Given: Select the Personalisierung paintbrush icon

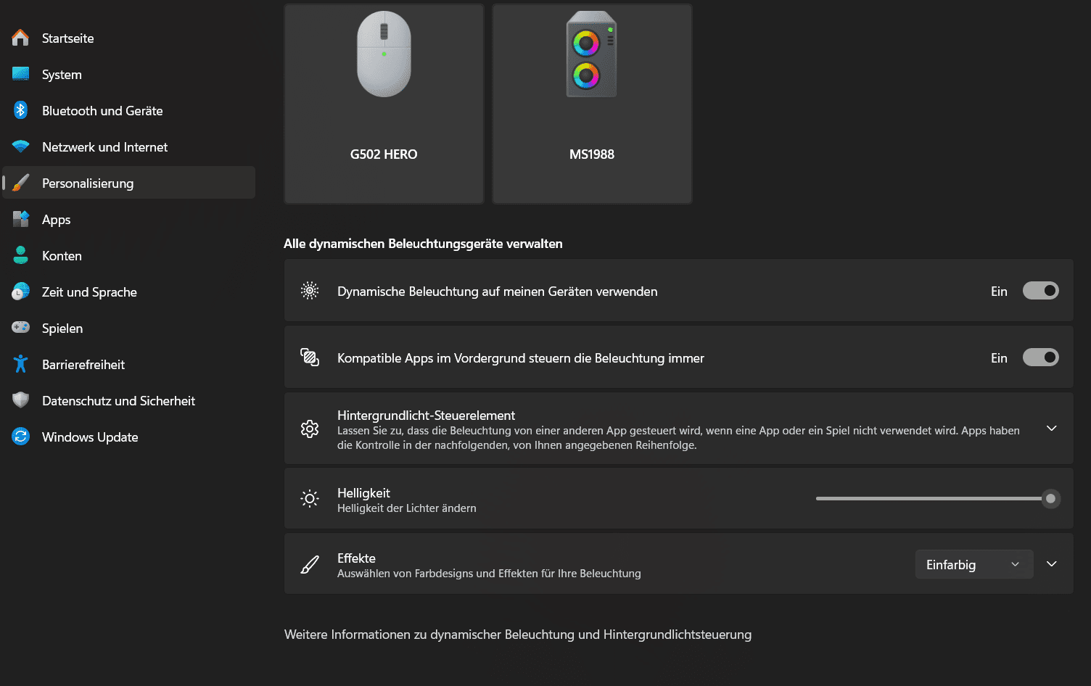Looking at the screenshot, I should [20, 183].
